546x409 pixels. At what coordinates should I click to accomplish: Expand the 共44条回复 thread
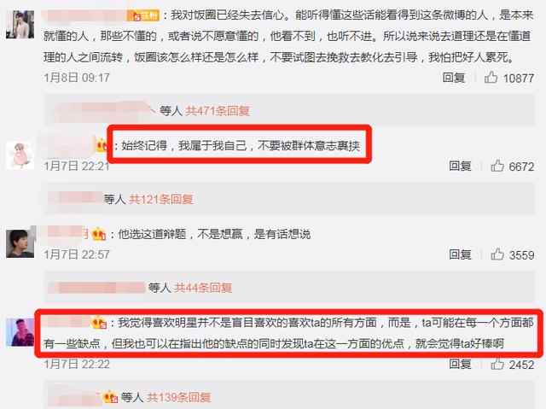point(203,288)
